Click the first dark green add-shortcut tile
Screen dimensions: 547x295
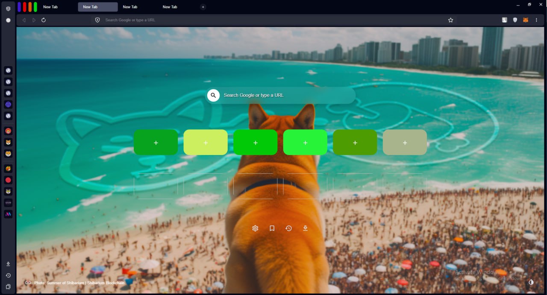(x=156, y=143)
